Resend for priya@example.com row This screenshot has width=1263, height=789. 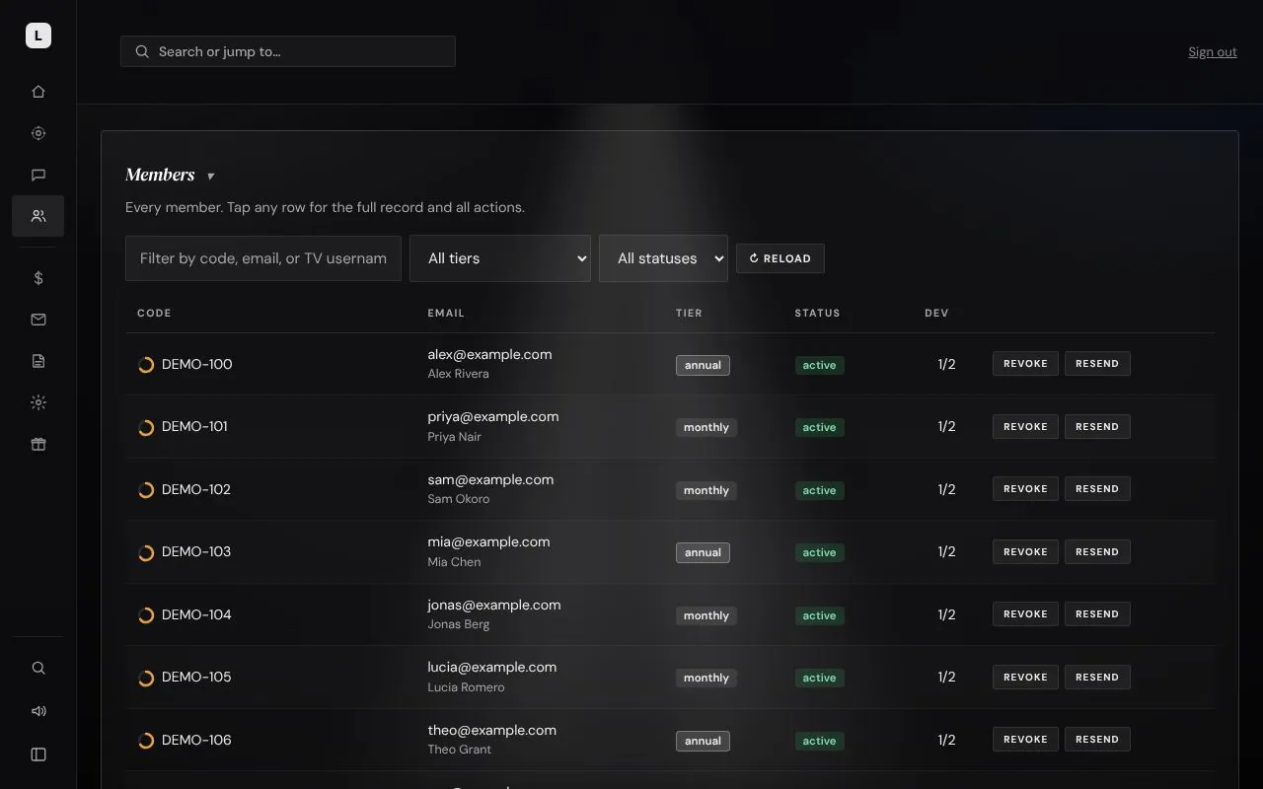point(1097,426)
